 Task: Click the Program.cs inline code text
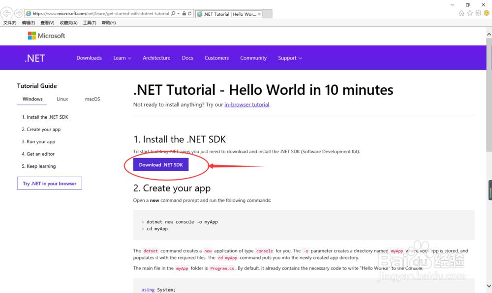(222, 268)
